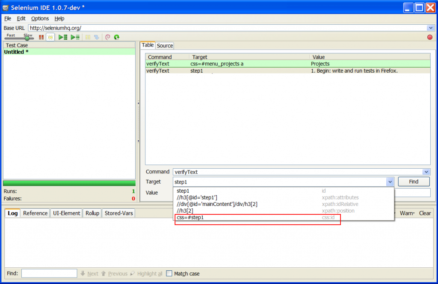Expand the Base URL dropdown arrow
438x284 pixels.
[430, 28]
